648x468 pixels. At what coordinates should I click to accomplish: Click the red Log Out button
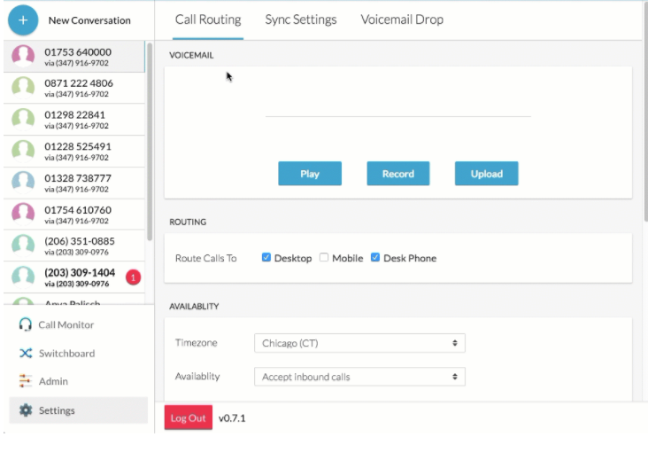(x=188, y=417)
